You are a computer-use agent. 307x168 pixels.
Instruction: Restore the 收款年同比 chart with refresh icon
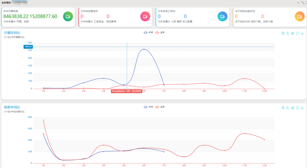pos(297,108)
